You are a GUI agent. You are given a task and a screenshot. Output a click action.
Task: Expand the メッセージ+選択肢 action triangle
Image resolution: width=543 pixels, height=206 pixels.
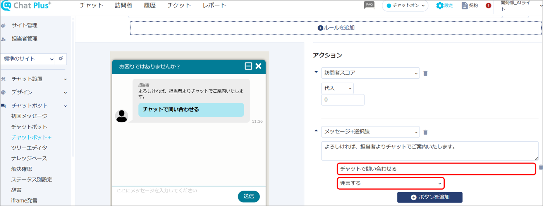316,131
